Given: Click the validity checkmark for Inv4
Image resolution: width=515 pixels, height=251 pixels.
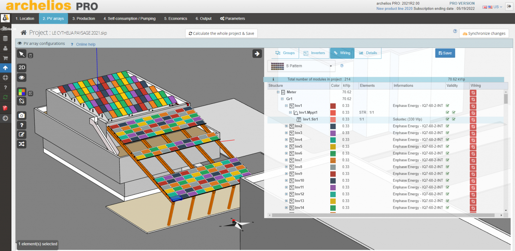Looking at the screenshot, I should click(x=447, y=139).
